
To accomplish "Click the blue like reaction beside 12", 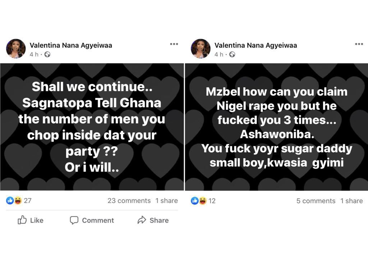I will point(195,201).
